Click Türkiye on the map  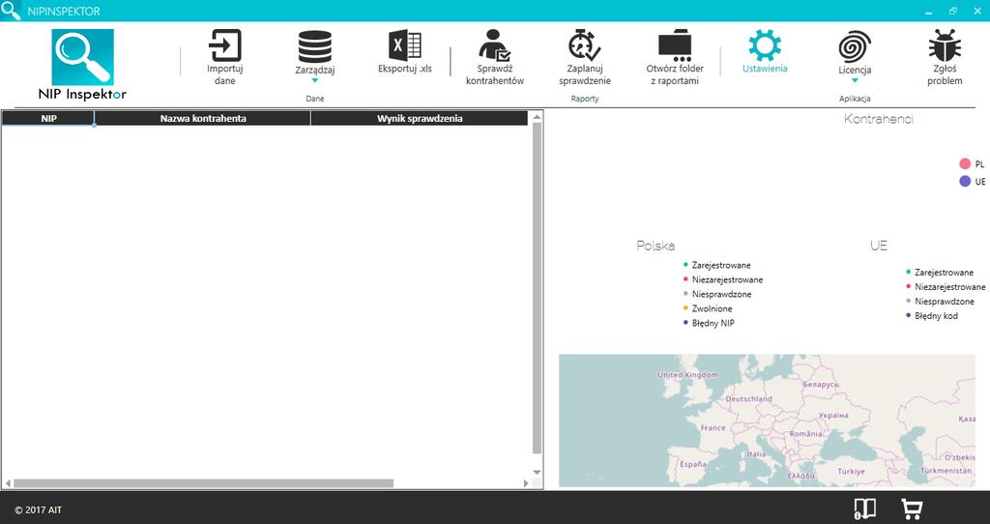tap(851, 472)
